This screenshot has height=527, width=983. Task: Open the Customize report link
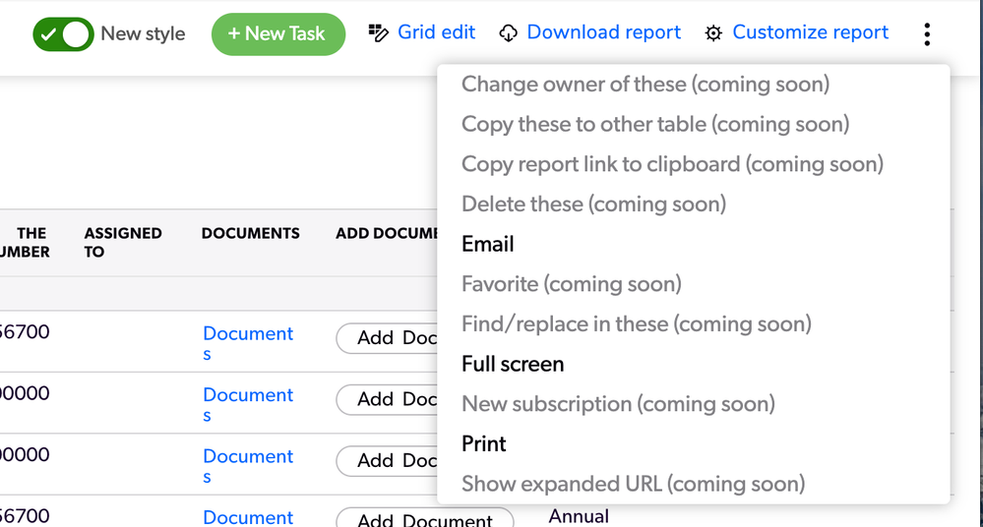pyautogui.click(x=810, y=32)
